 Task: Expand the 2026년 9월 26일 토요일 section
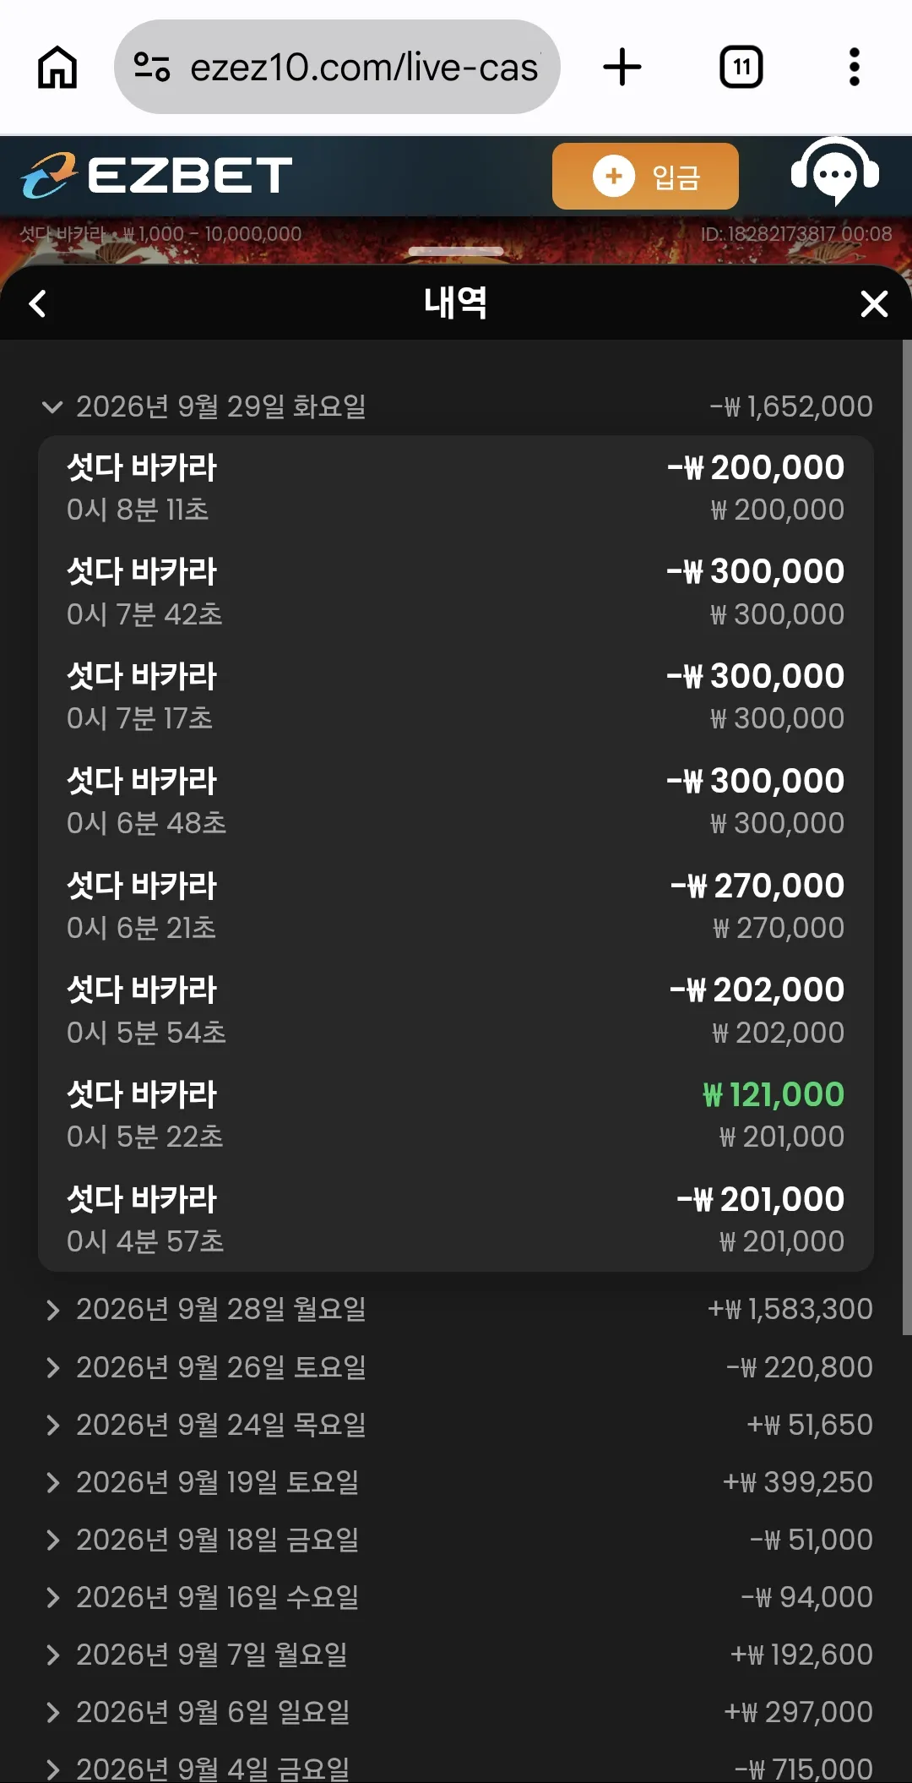pos(456,1367)
